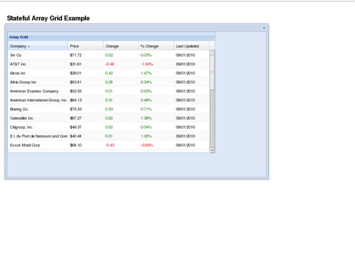This screenshot has width=355, height=266.
Task: Click the Array Grid panel title
Action: [x=18, y=37]
